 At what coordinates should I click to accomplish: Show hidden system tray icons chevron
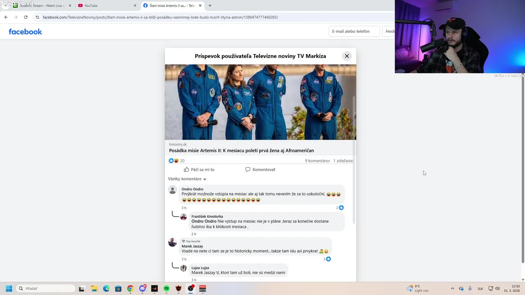click(452, 288)
